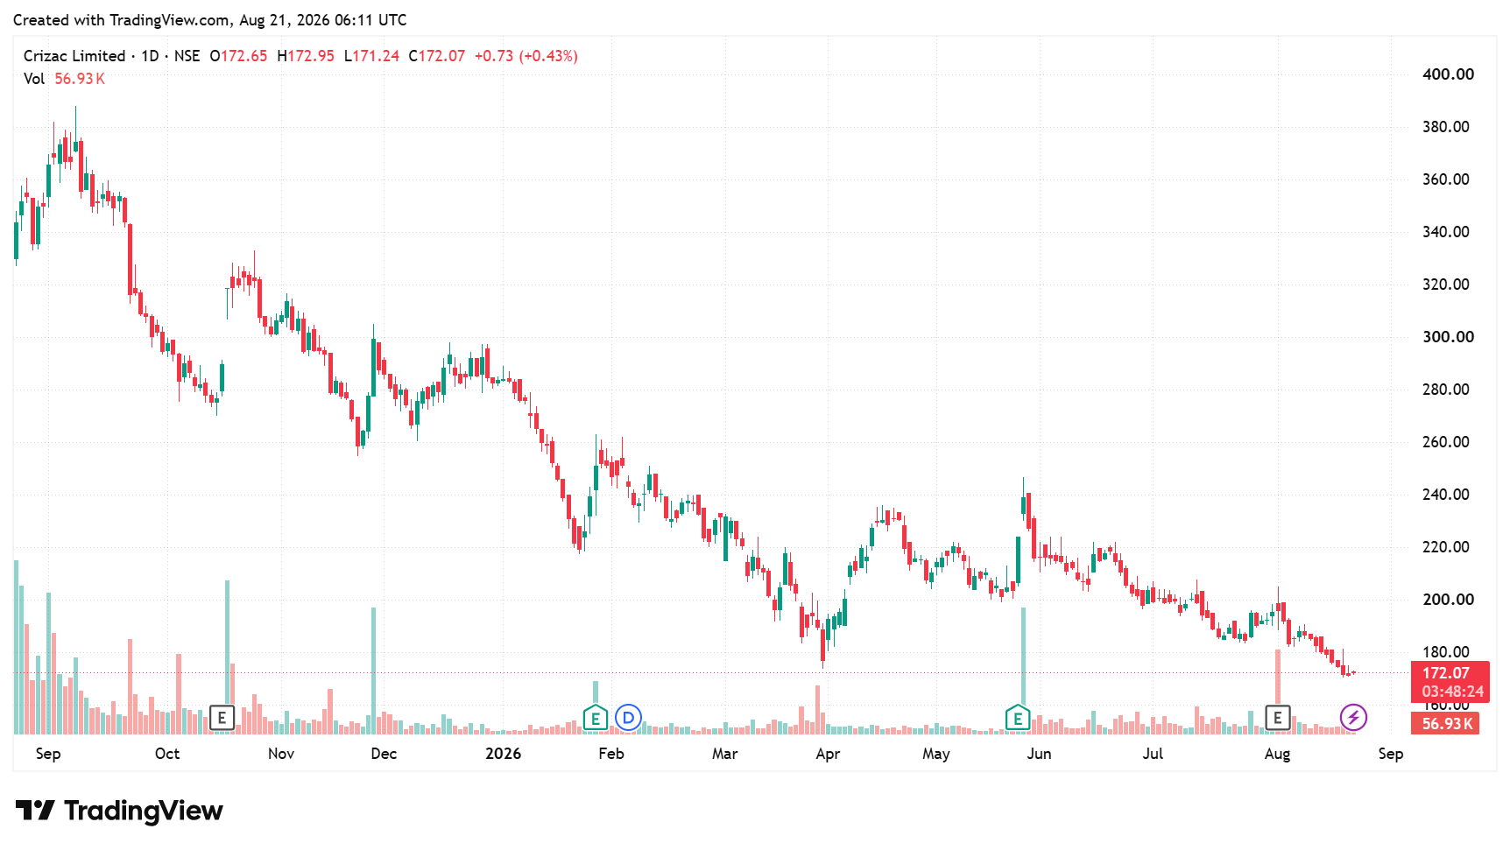
Task: Click the blue dividend D marker
Action: 628,718
